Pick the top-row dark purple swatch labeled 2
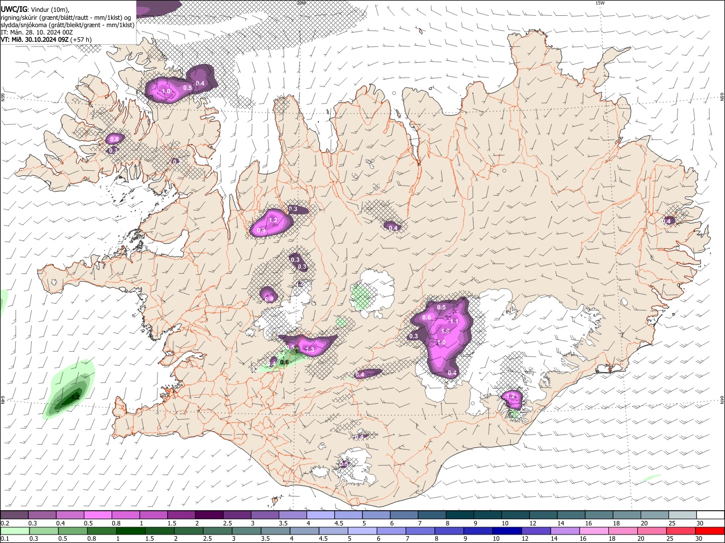 point(209,515)
